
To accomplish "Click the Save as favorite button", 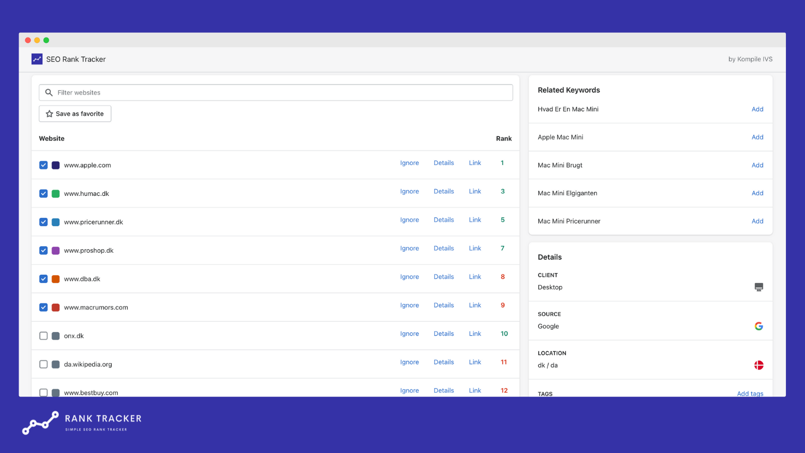I will [x=75, y=114].
